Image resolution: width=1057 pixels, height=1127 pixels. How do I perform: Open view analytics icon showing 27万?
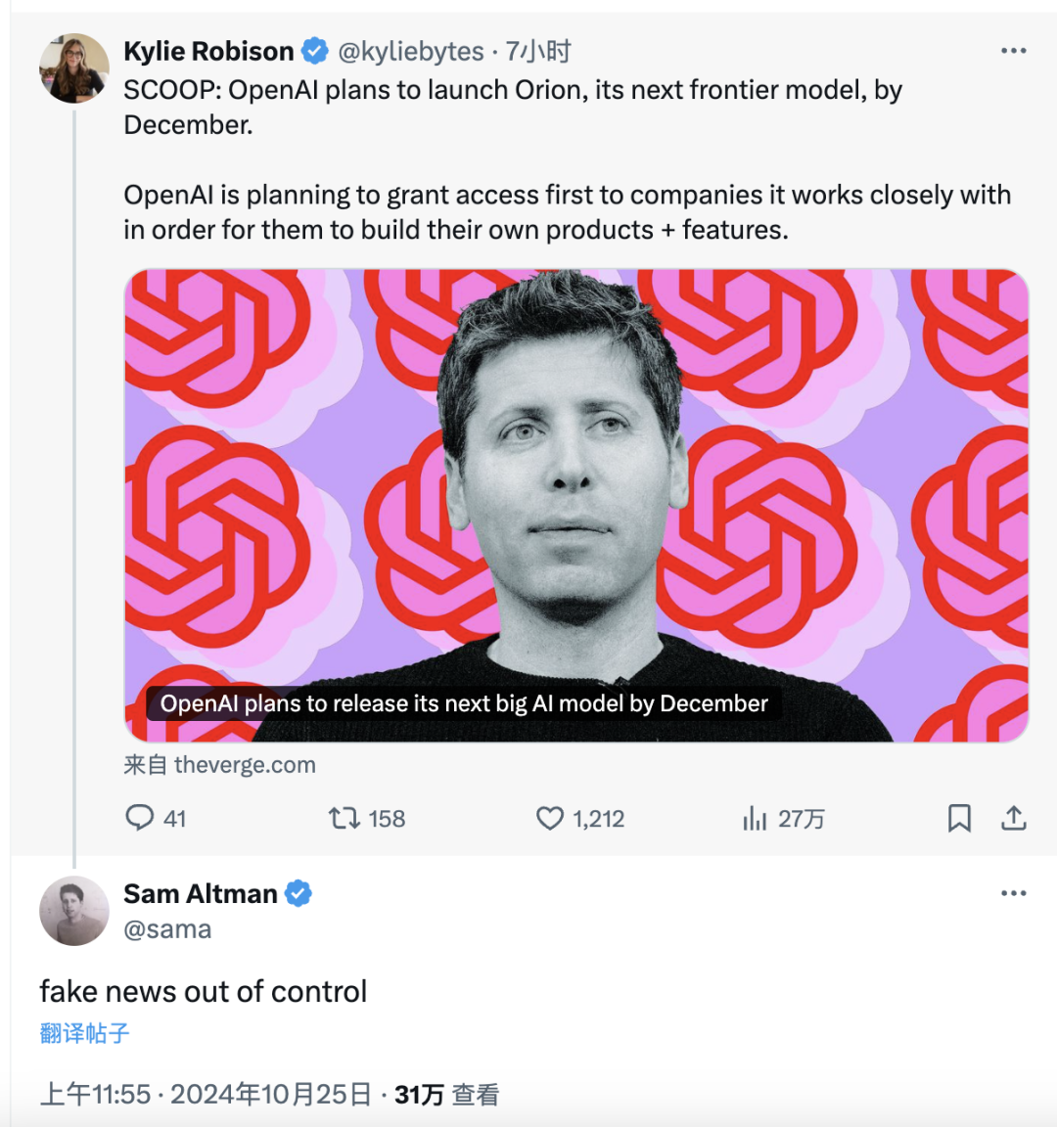pyautogui.click(x=755, y=818)
